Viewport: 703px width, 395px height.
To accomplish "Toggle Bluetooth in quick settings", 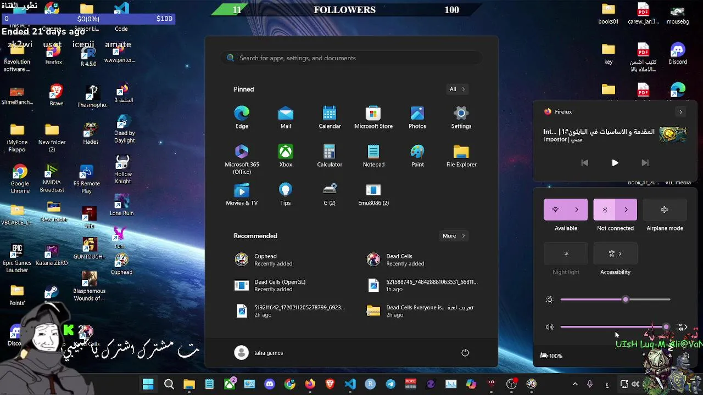I will 605,210.
